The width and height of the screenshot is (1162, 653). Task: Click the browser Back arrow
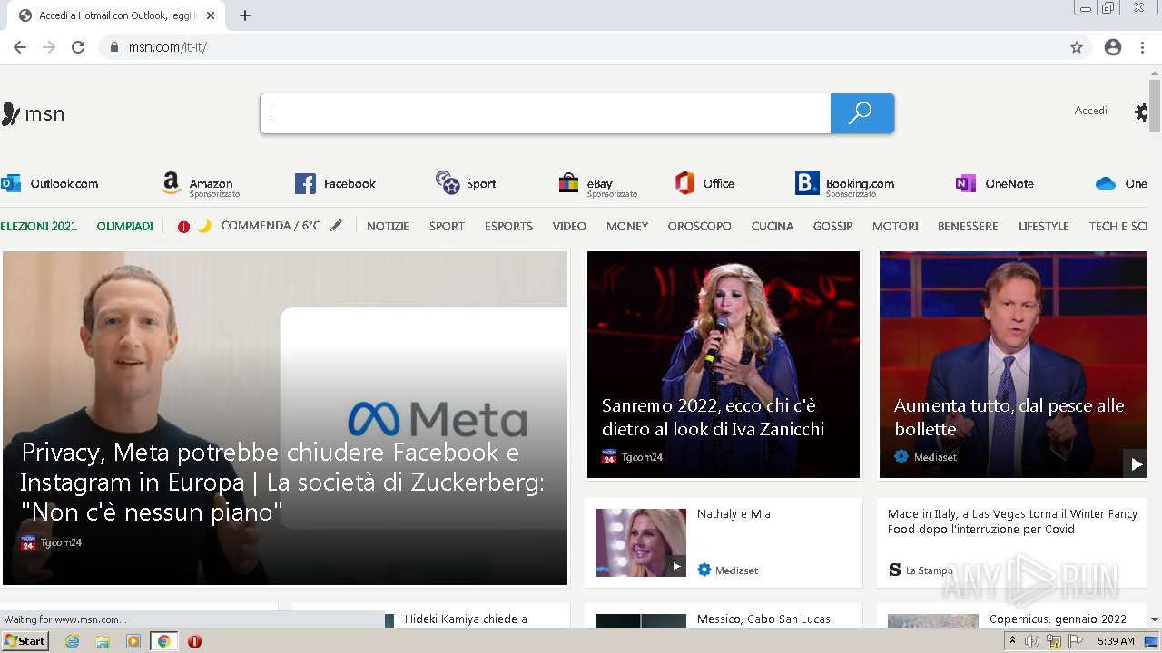(x=20, y=47)
